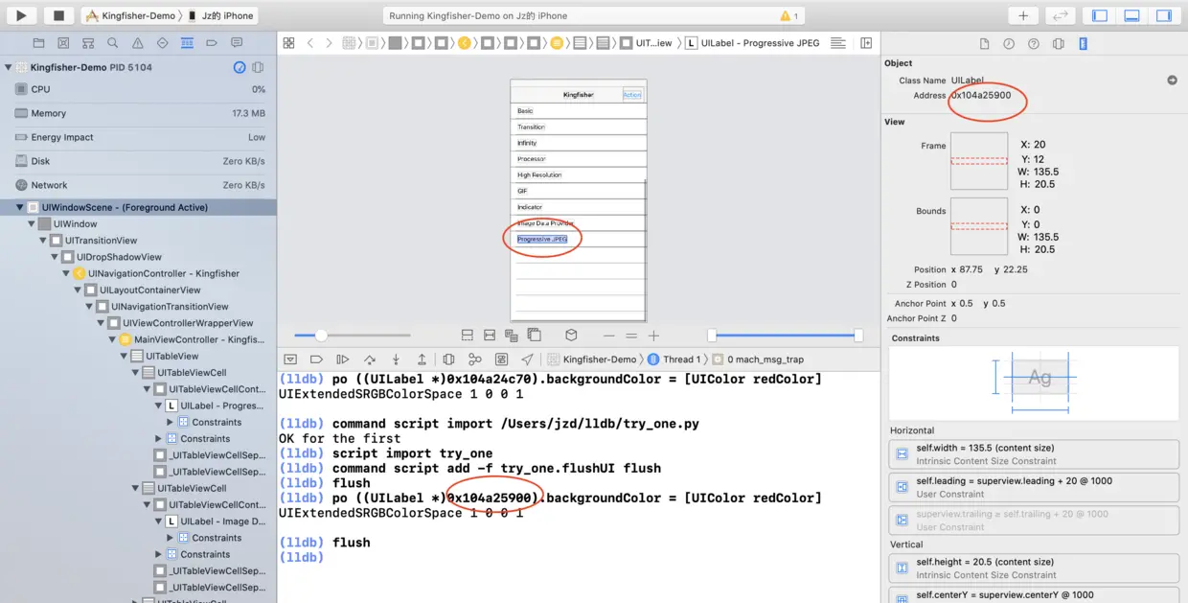Click the code review arrows button
Viewport: 1188px width, 603px height.
(x=1059, y=15)
